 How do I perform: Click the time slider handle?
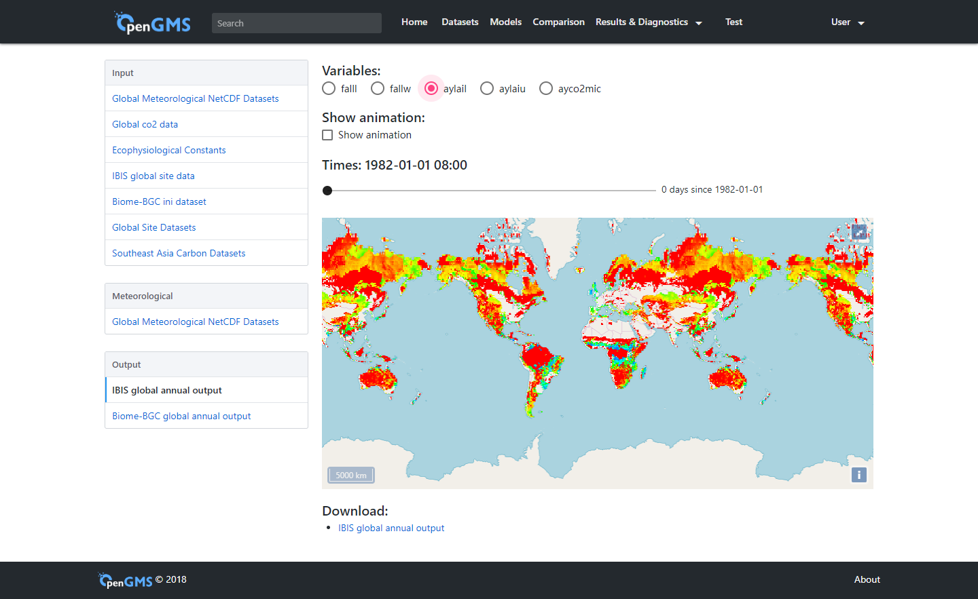327,191
